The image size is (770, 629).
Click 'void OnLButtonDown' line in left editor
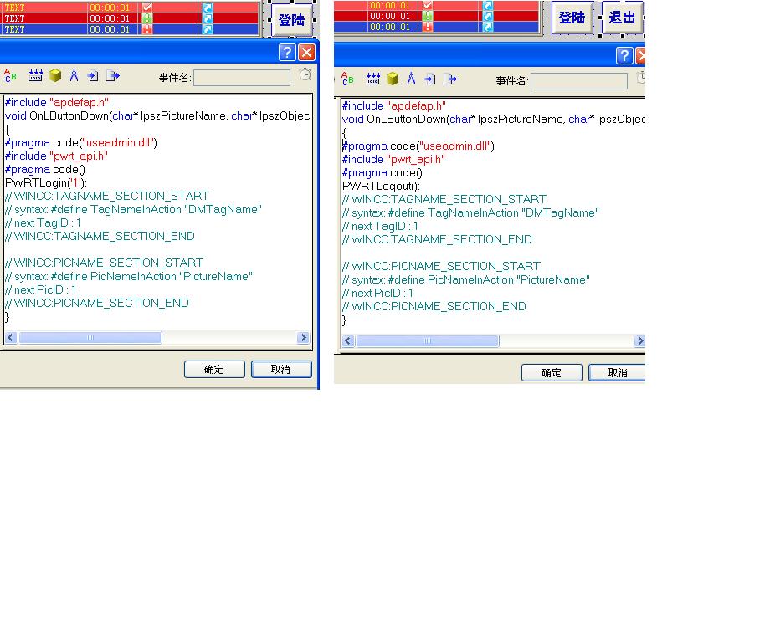157,115
